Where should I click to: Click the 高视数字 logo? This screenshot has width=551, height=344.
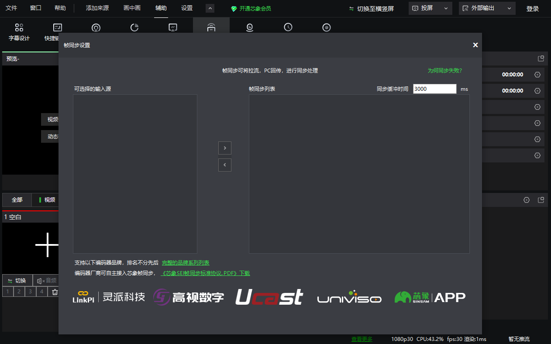(x=189, y=297)
